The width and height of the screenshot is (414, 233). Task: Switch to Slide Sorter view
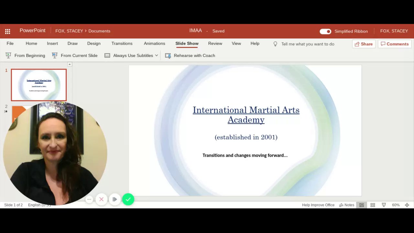coord(373,205)
